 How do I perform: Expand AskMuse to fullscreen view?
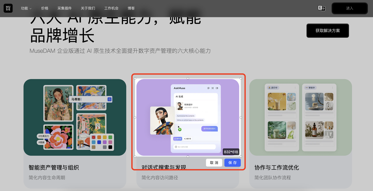tap(212, 88)
